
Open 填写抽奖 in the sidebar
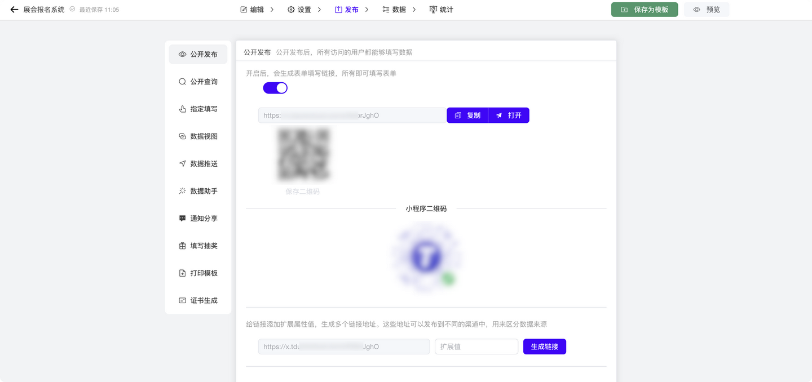(198, 246)
